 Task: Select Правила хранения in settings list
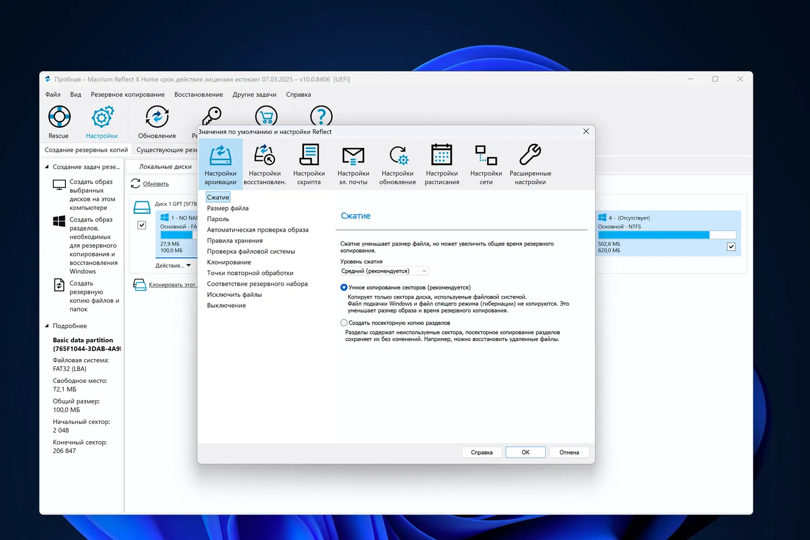[235, 241]
